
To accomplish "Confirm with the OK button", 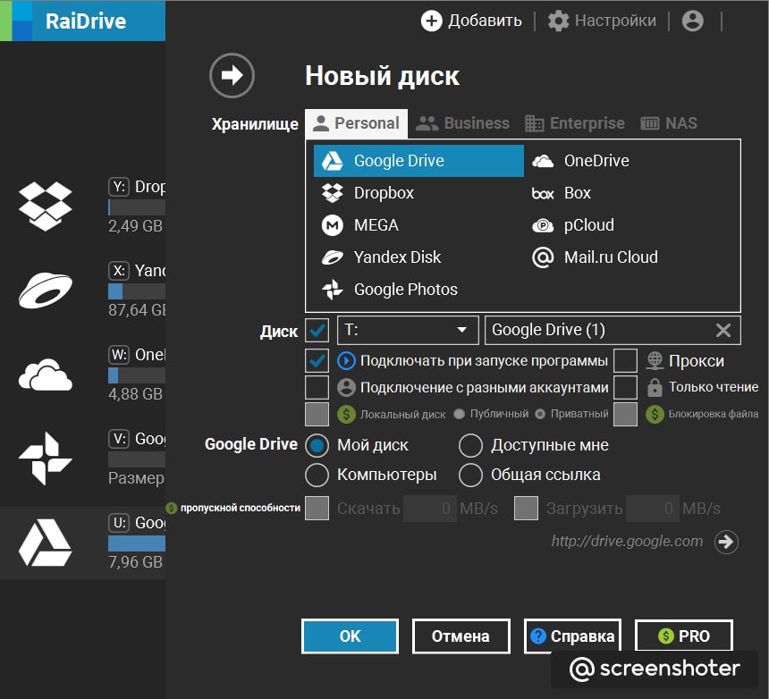I will pos(351,636).
